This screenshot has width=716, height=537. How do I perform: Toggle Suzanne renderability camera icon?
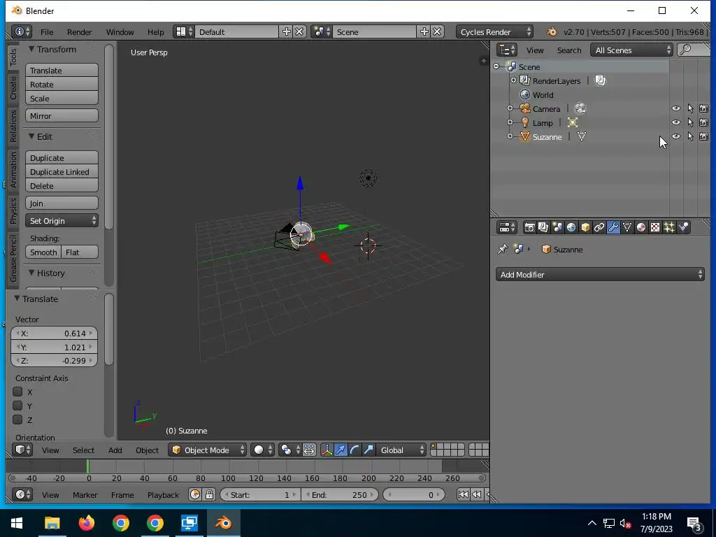(x=703, y=136)
